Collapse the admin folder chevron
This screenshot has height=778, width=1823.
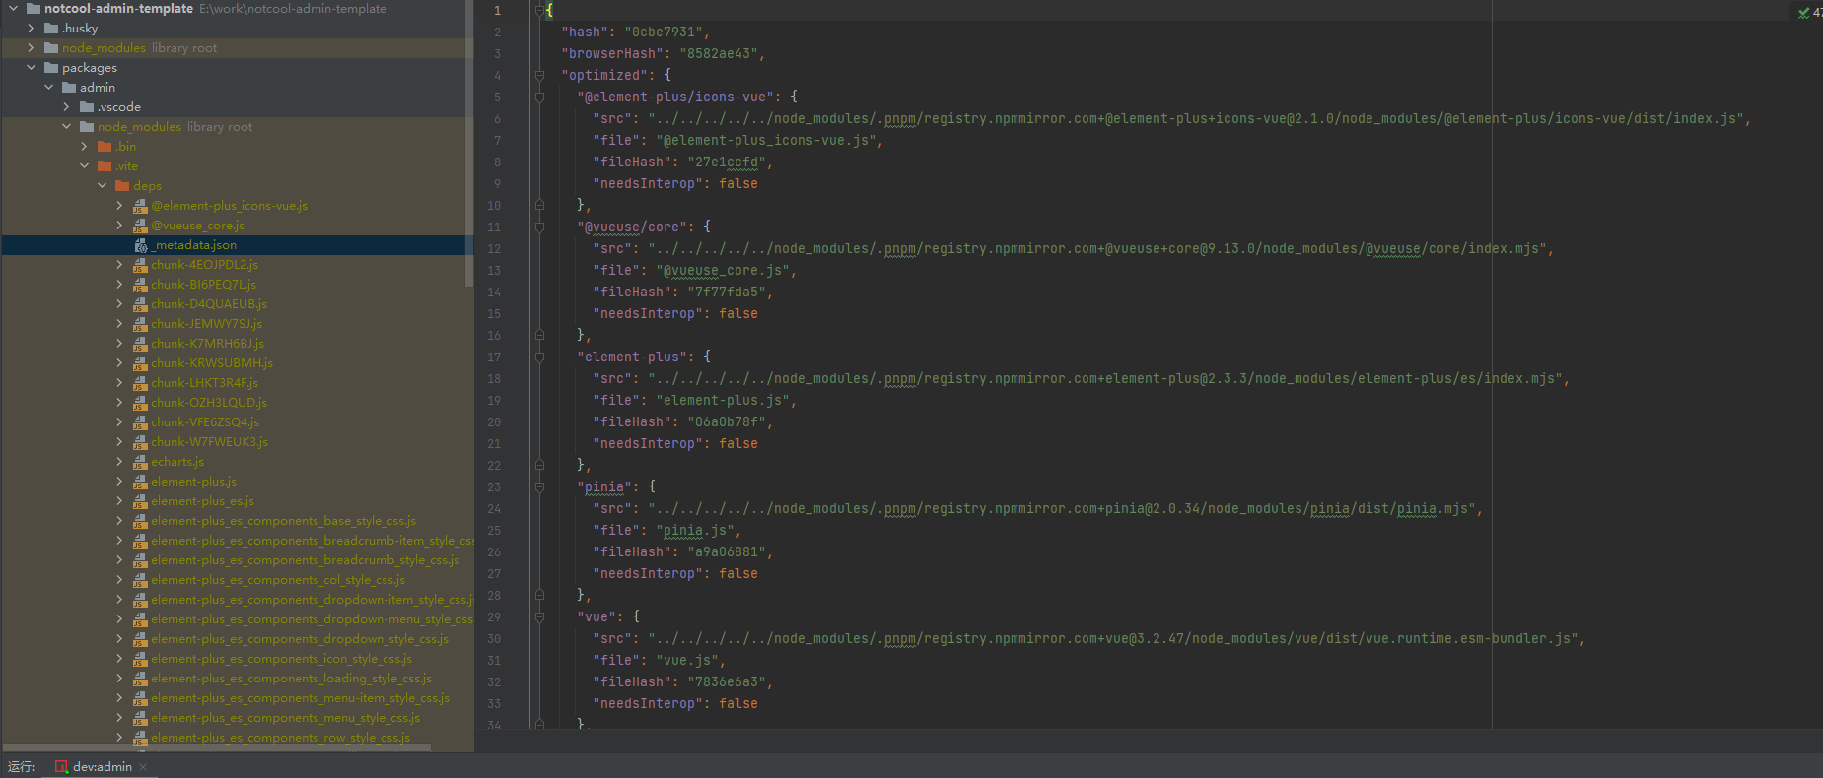click(x=49, y=87)
